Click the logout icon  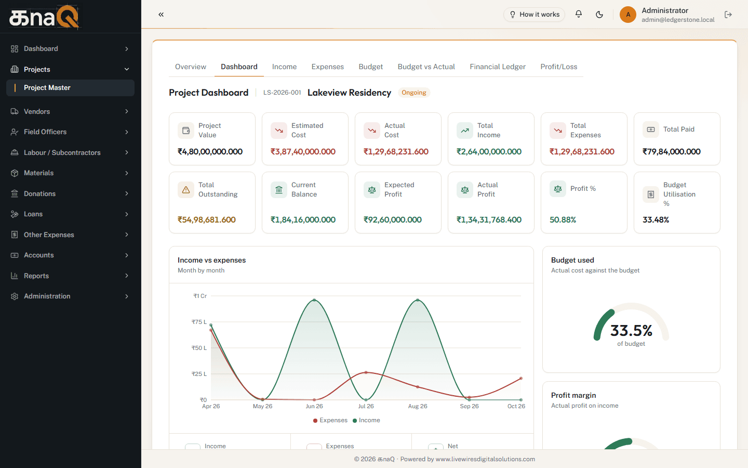[728, 15]
